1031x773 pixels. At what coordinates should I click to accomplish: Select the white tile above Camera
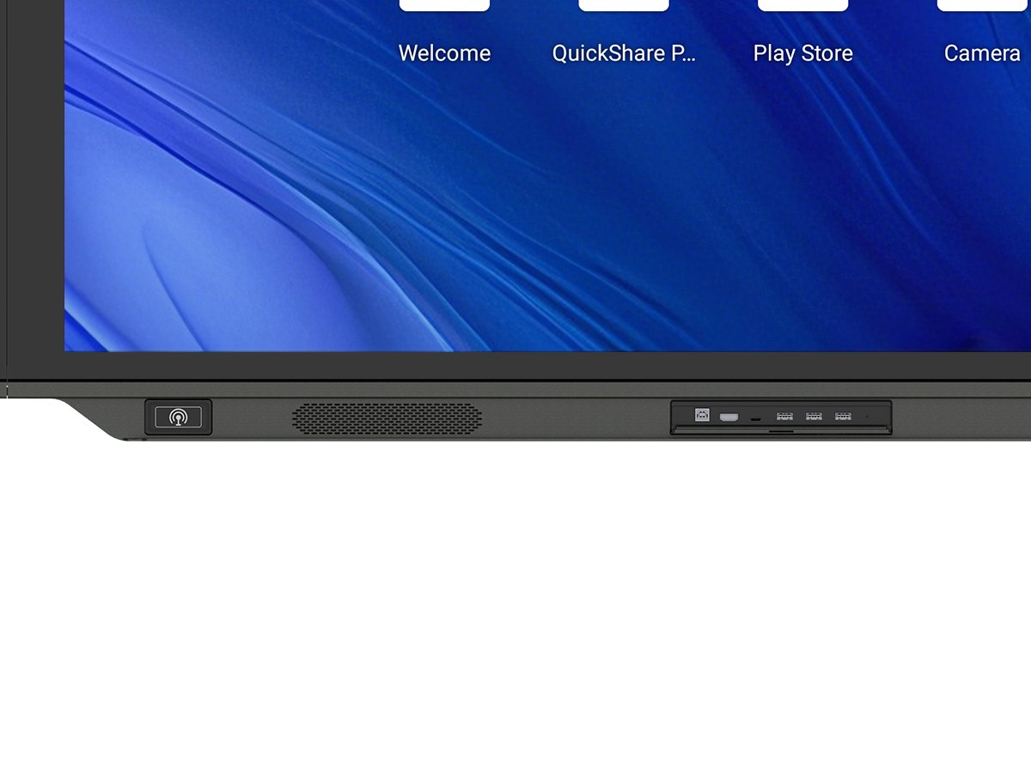click(981, 5)
